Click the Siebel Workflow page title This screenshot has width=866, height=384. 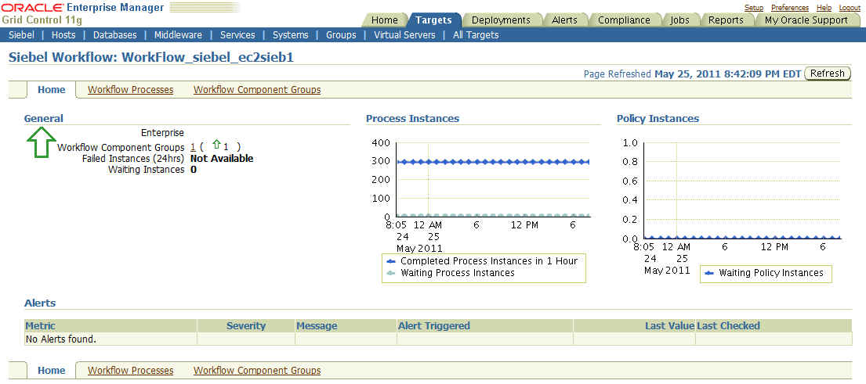(x=150, y=57)
